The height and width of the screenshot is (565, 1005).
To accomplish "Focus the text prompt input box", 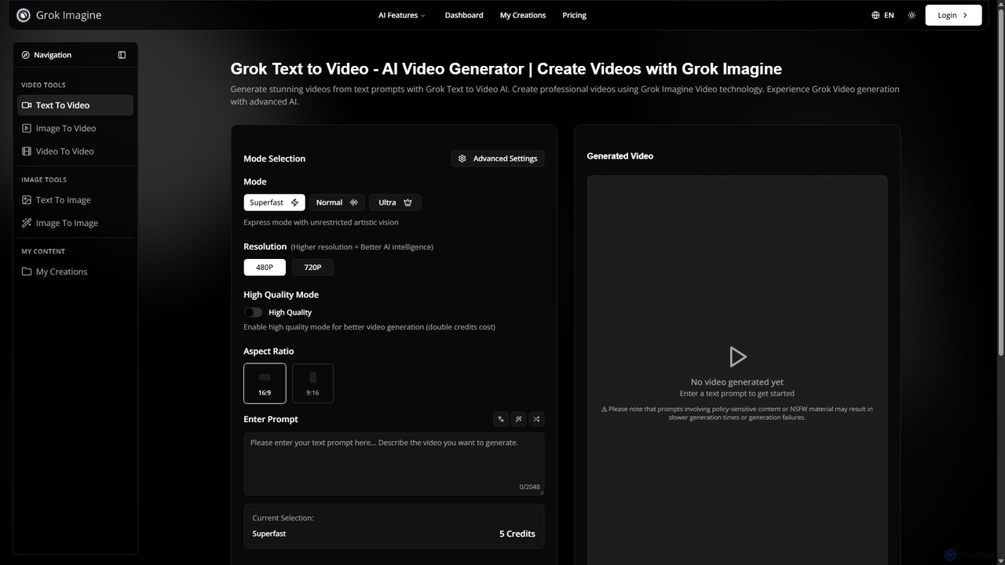I will pos(393,464).
